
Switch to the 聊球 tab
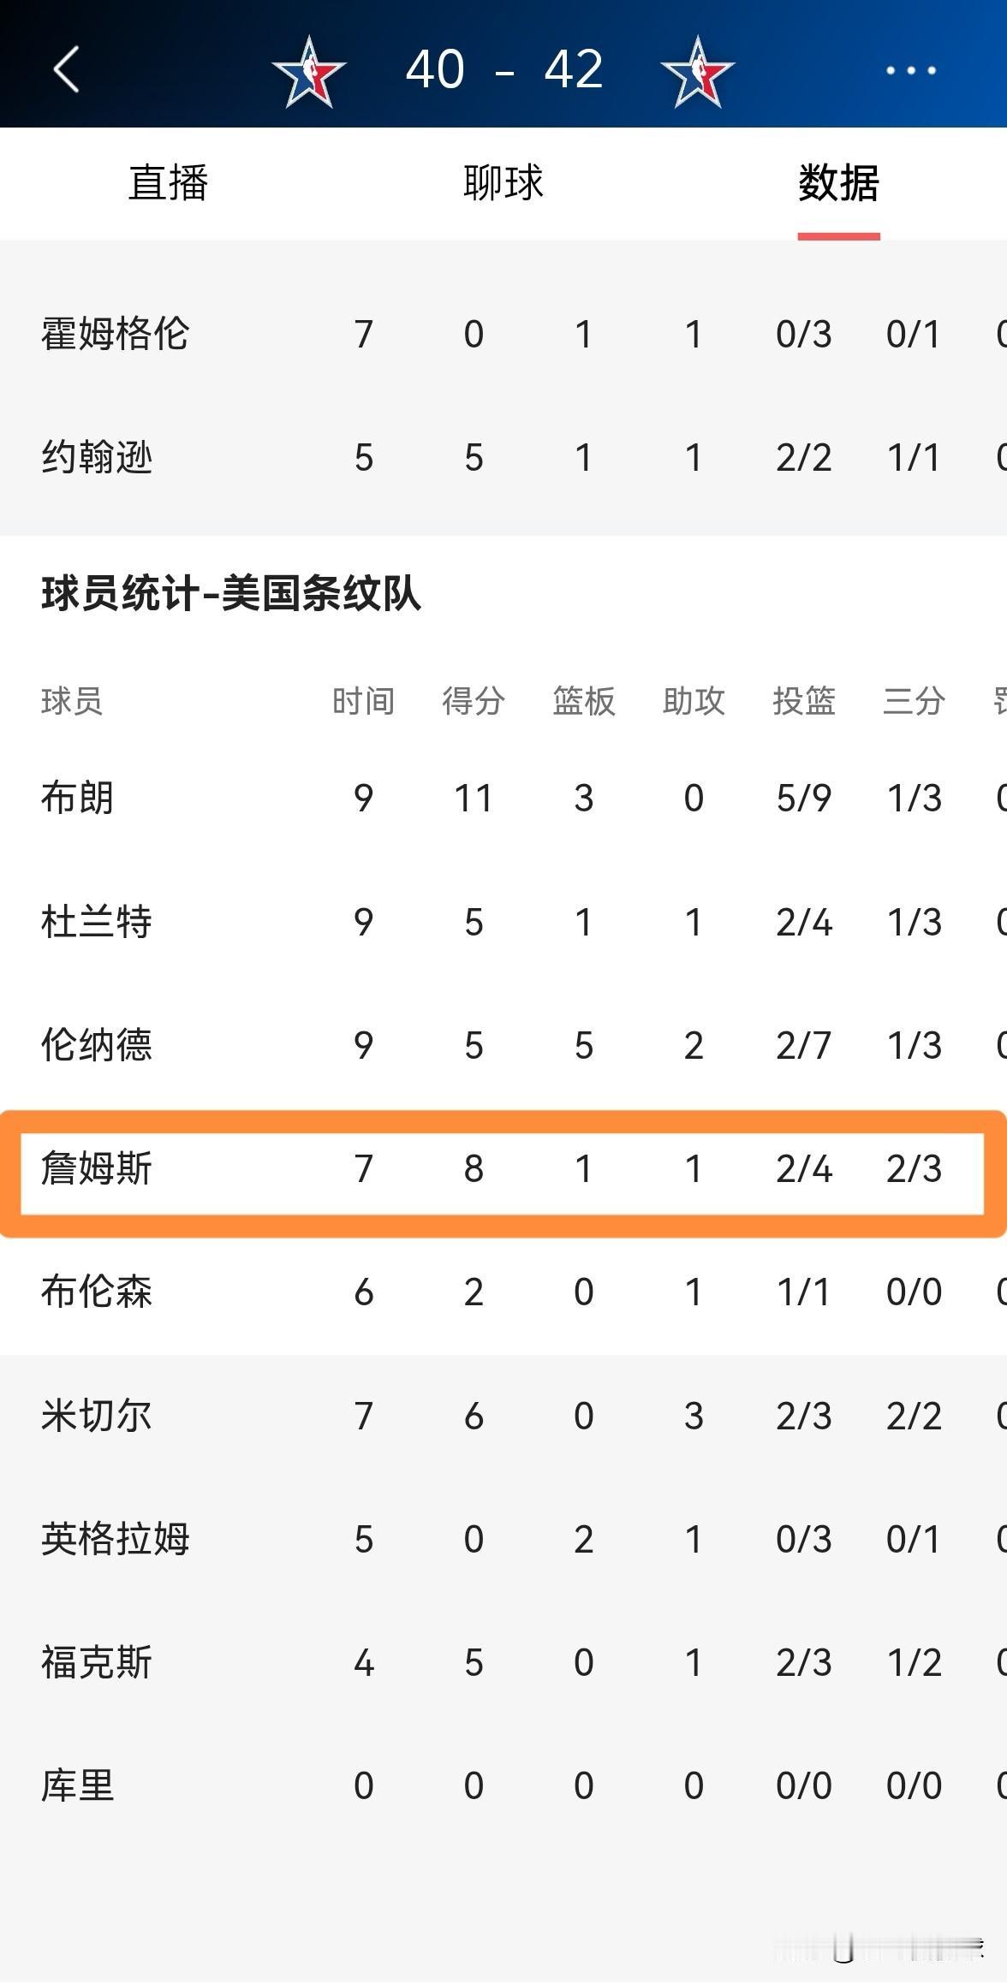pyautogui.click(x=503, y=182)
